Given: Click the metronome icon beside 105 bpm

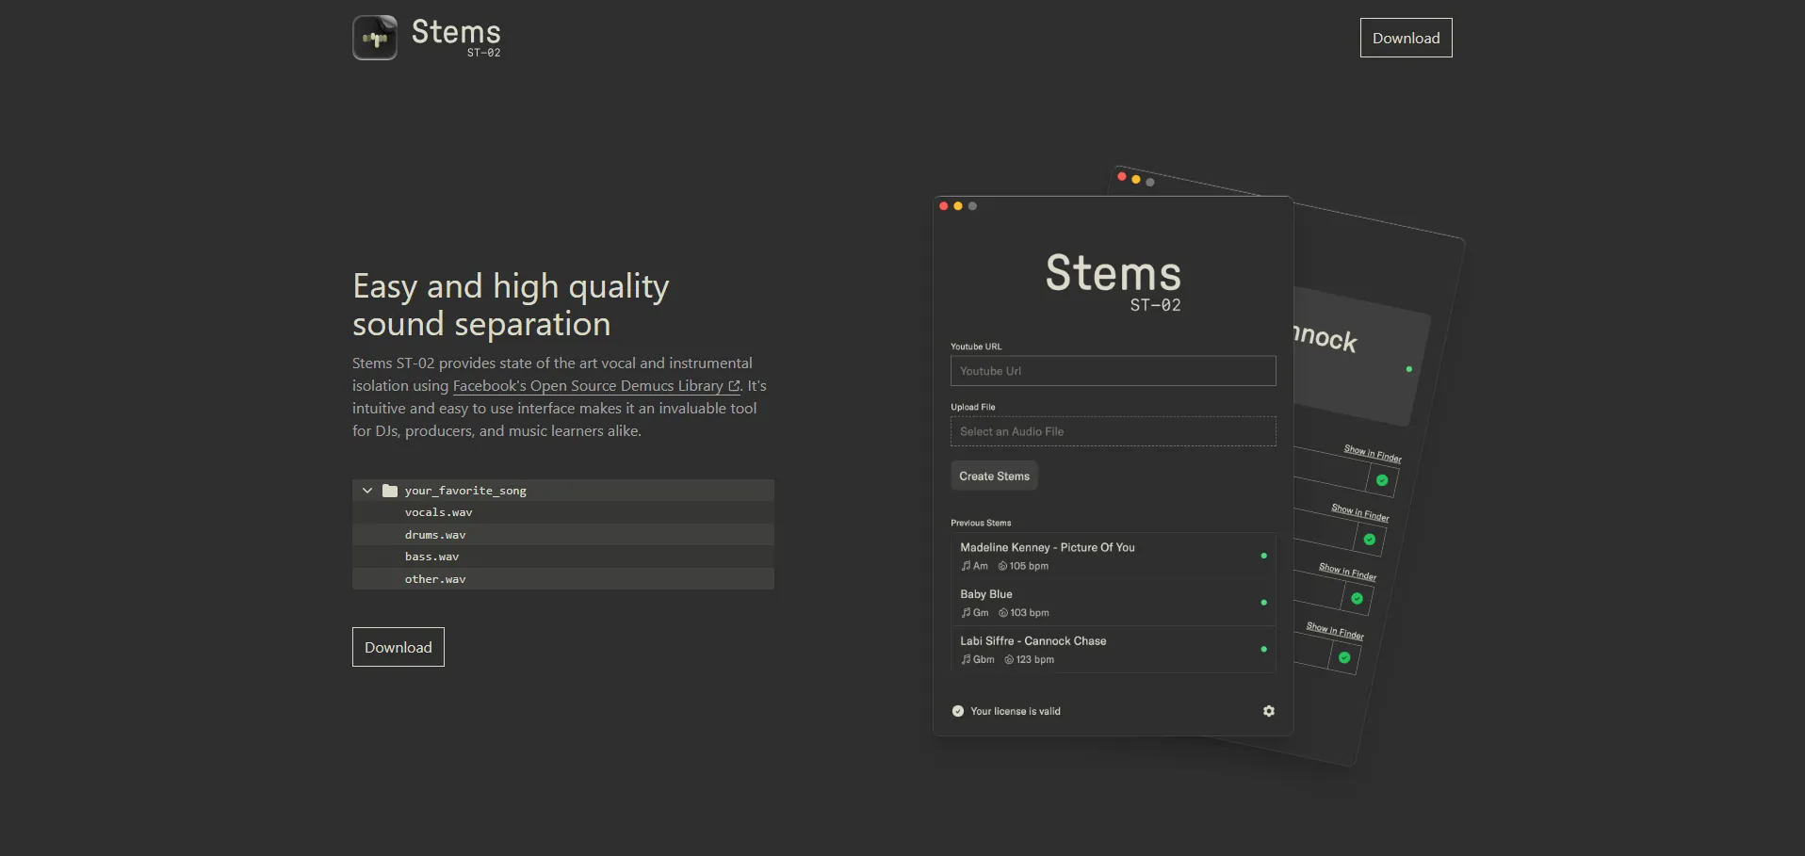Looking at the screenshot, I should point(1002,566).
